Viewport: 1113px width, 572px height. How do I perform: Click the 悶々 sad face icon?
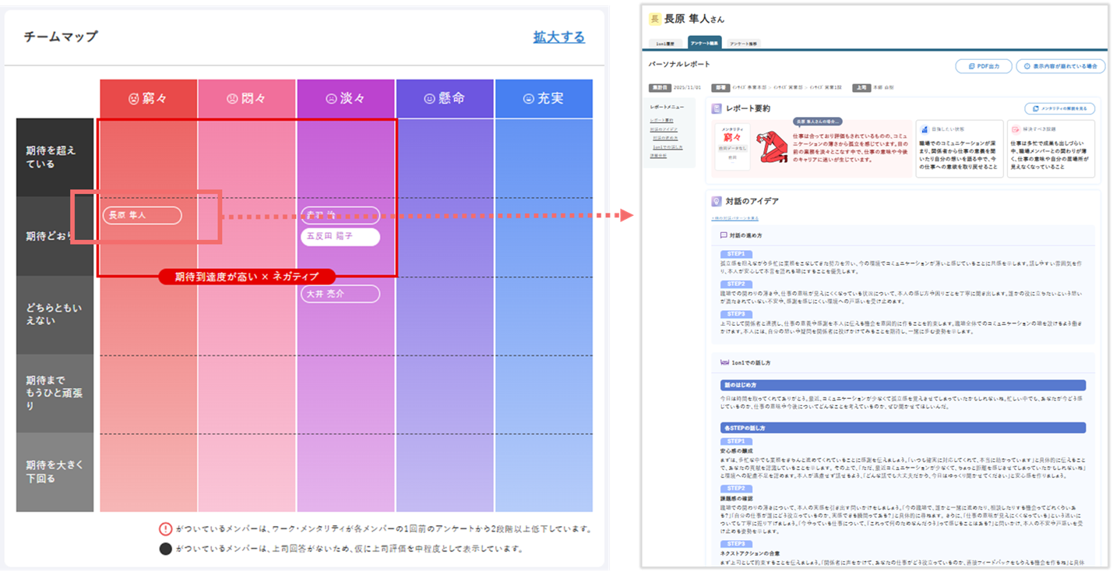[231, 99]
